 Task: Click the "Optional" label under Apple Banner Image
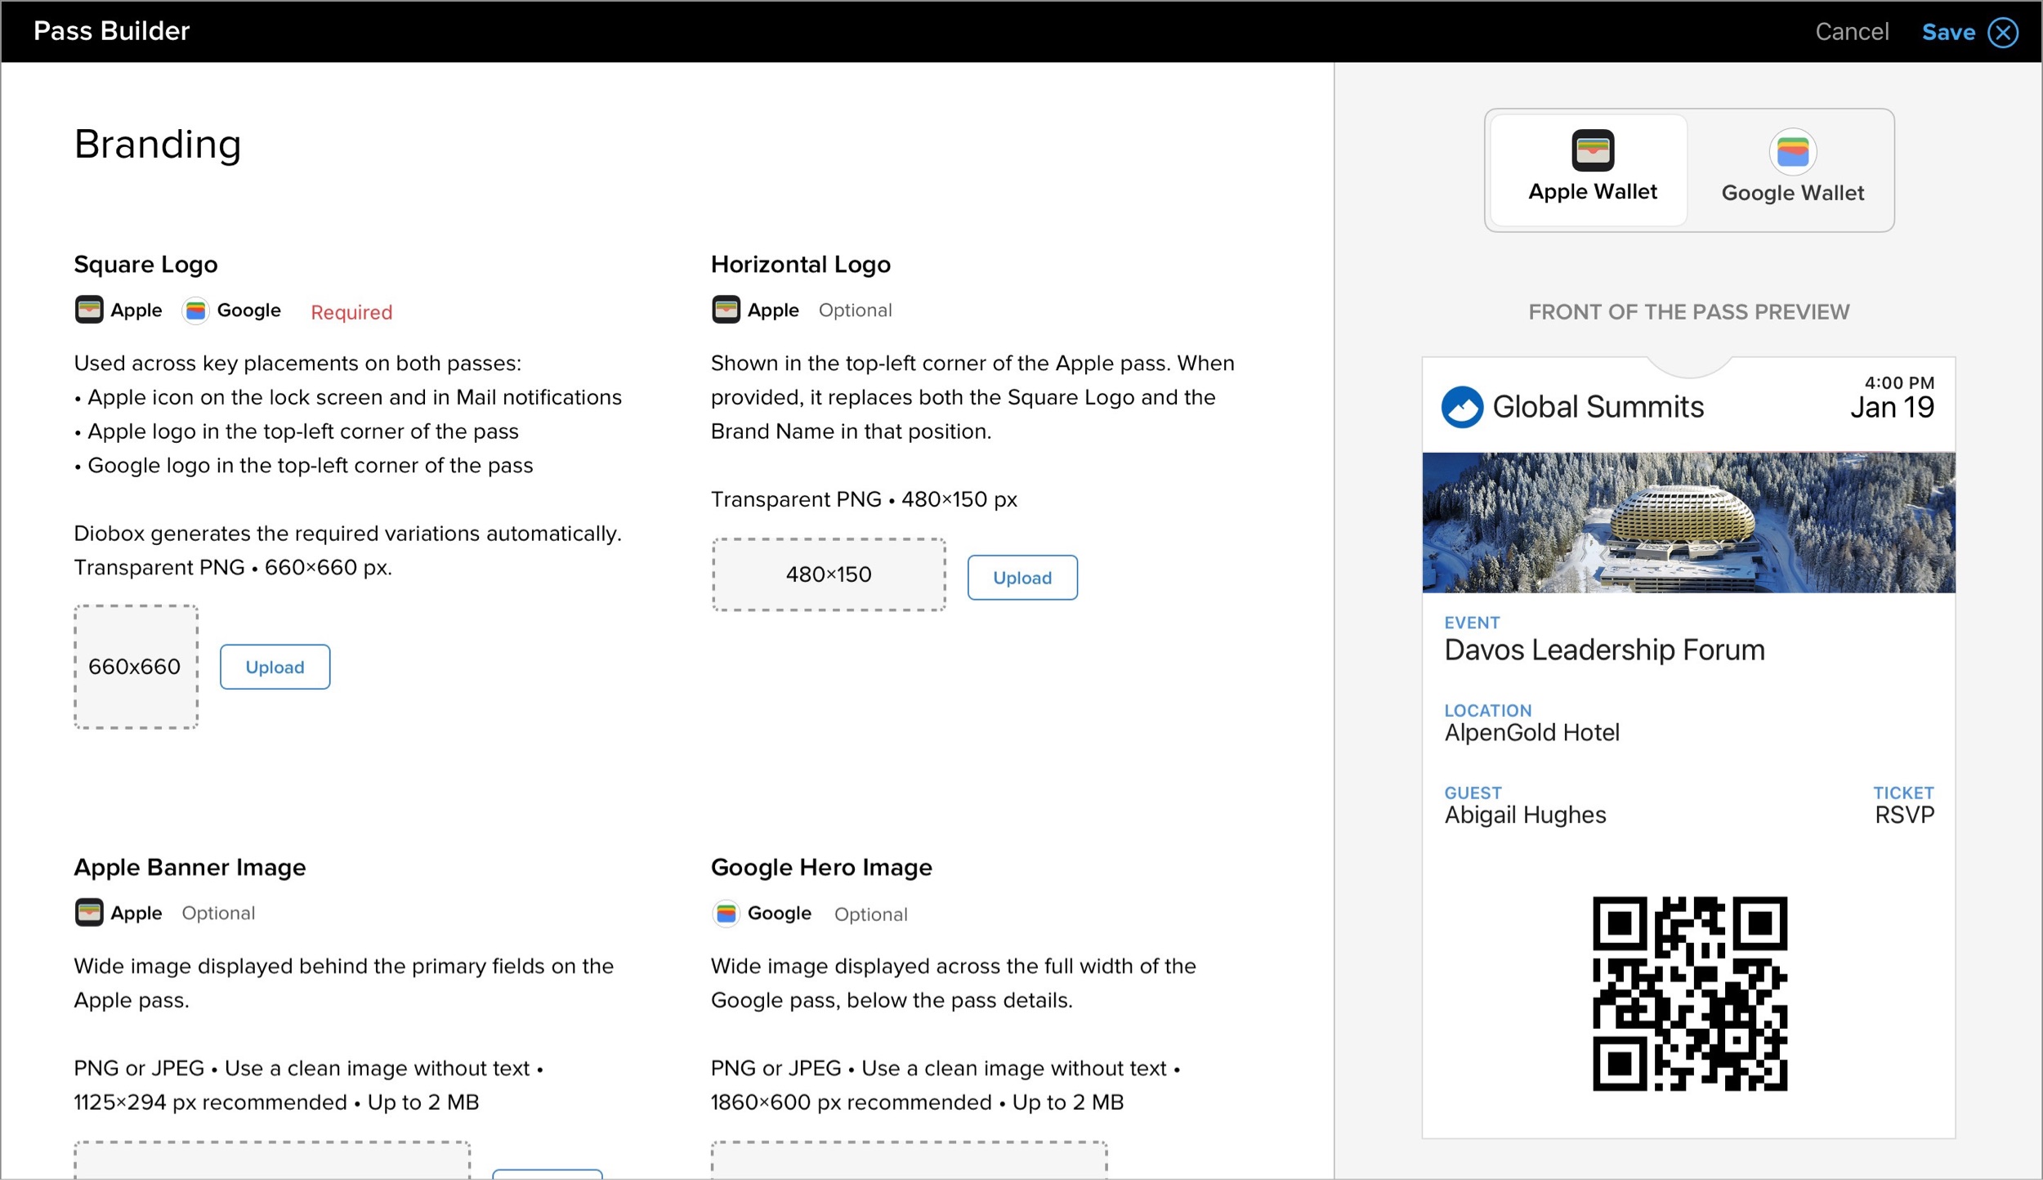[x=218, y=914]
